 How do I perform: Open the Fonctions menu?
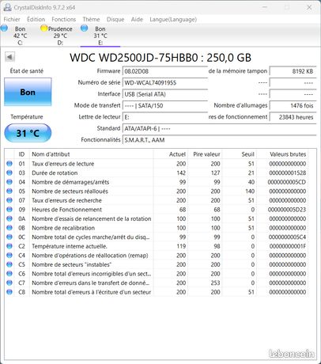pos(64,19)
